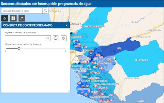Open the nearby location pin widget
The height and width of the screenshot is (103, 164).
22,18
